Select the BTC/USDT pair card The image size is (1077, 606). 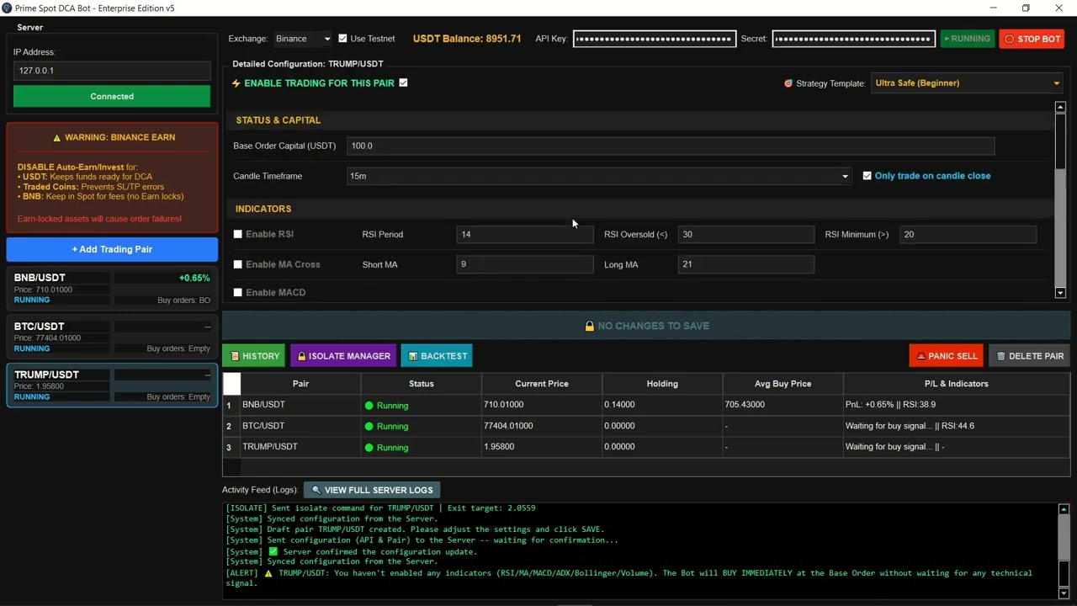click(112, 337)
